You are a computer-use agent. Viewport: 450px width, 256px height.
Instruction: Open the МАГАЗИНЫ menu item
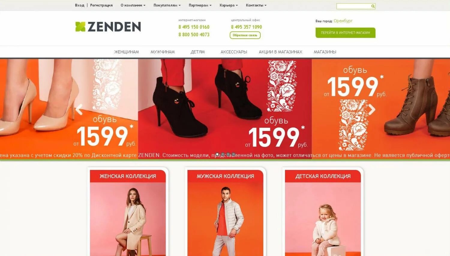tap(325, 52)
